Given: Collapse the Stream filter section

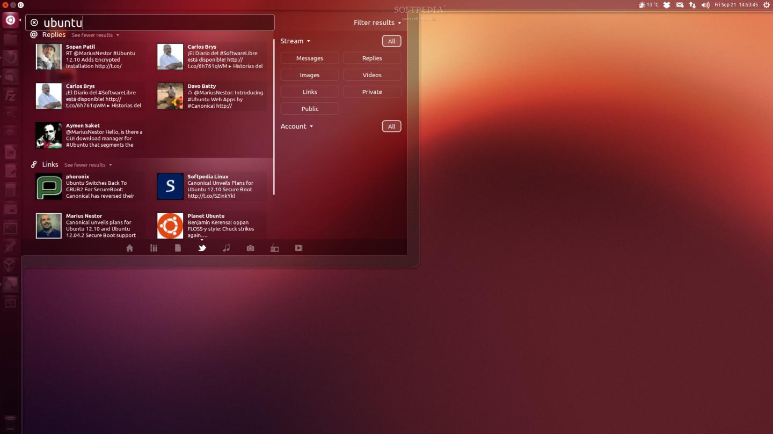Looking at the screenshot, I should tap(295, 41).
